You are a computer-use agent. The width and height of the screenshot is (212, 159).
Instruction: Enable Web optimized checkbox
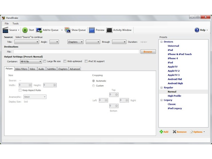(65, 61)
